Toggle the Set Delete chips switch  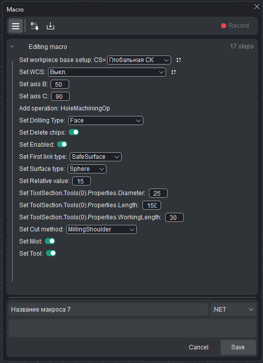click(x=74, y=132)
